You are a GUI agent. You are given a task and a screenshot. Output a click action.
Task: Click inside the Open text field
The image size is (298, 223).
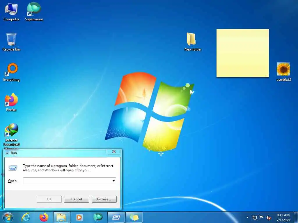click(67, 181)
